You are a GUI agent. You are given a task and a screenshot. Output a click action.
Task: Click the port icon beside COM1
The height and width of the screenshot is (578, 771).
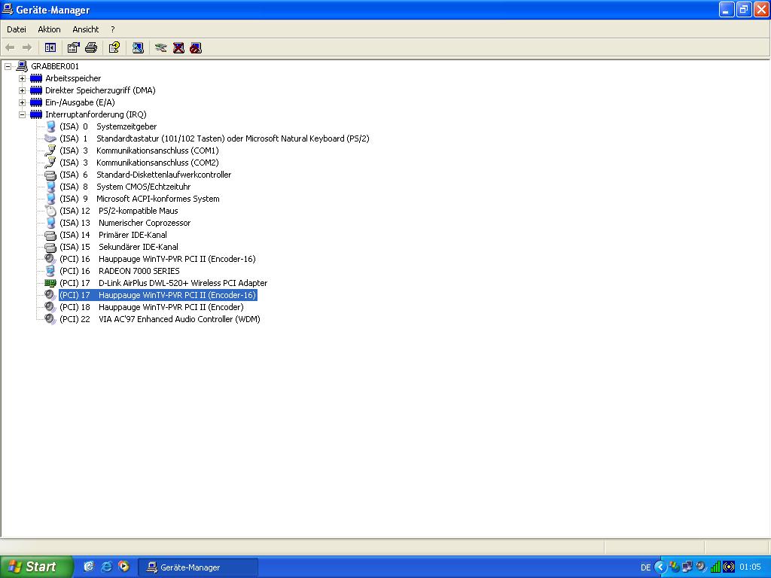[x=50, y=151]
